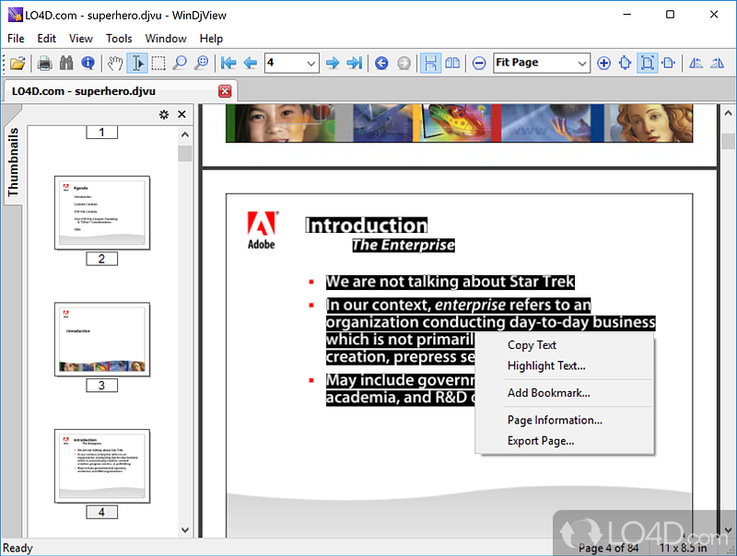Screen dimensions: 737x556
Task: Click the Print toolbar icon
Action: coord(44,63)
